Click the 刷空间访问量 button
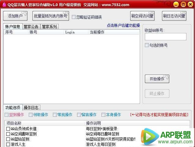 pyautogui.click(x=142, y=16)
